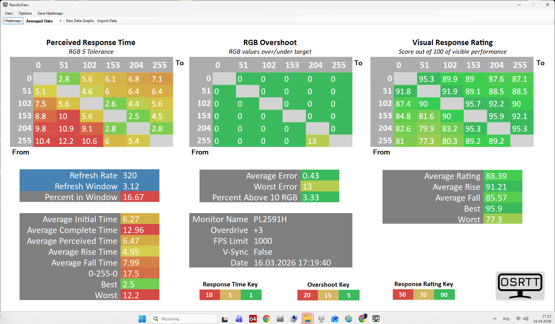Open Google Chrome from the taskbar
The height and width of the screenshot is (324, 555).
click(x=266, y=319)
